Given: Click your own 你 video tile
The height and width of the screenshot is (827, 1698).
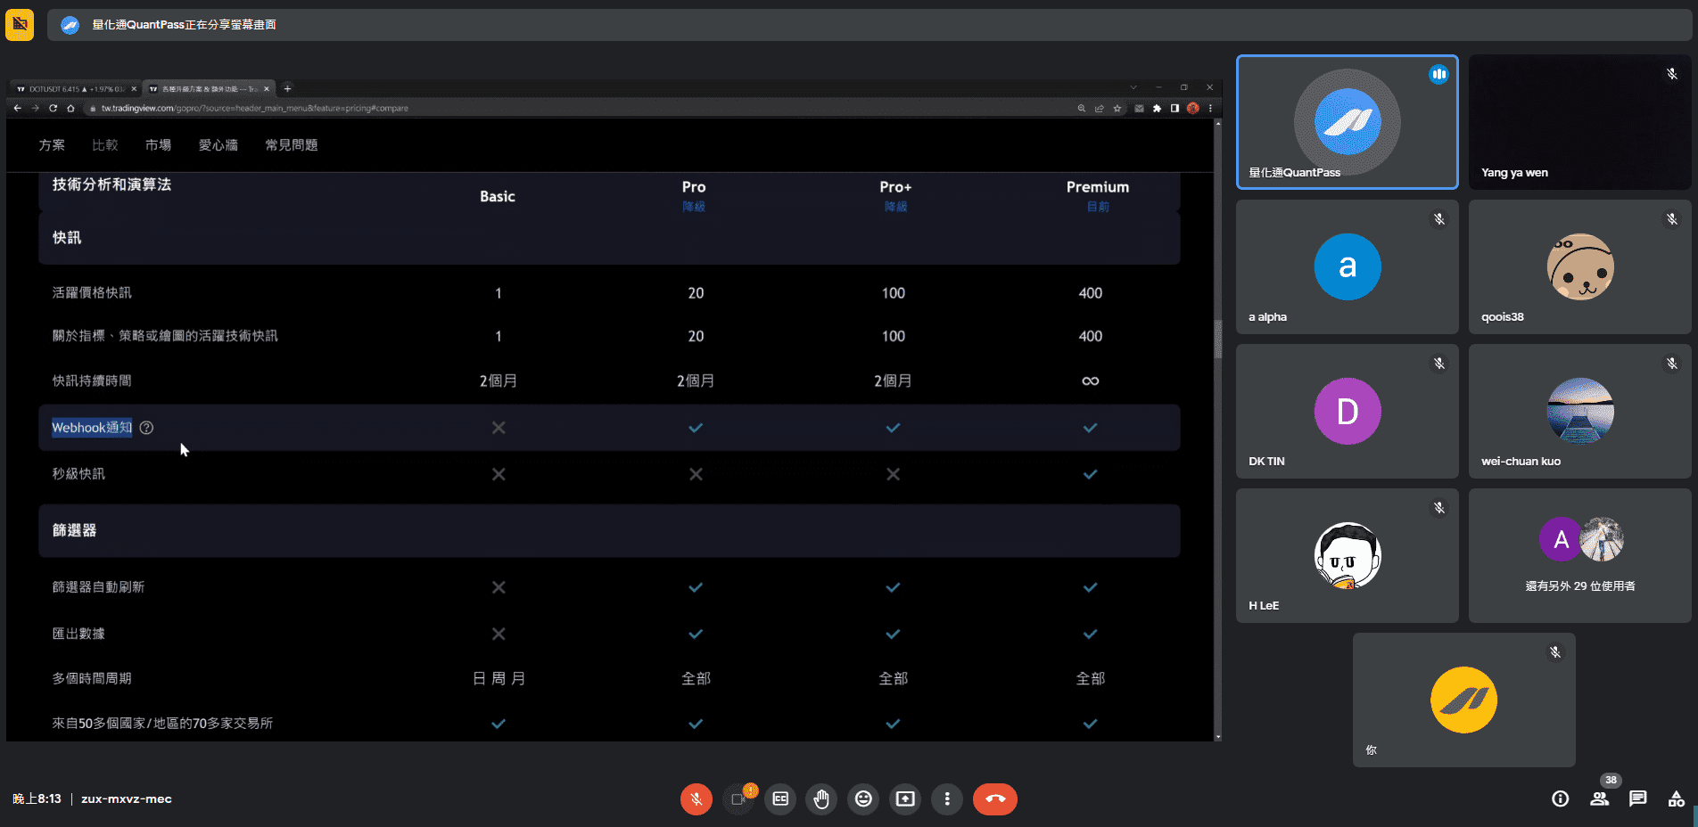Looking at the screenshot, I should click(x=1463, y=700).
